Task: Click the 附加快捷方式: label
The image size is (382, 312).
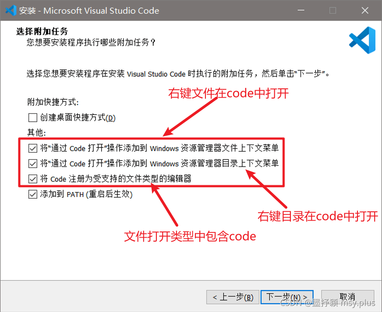Action: pos(53,102)
